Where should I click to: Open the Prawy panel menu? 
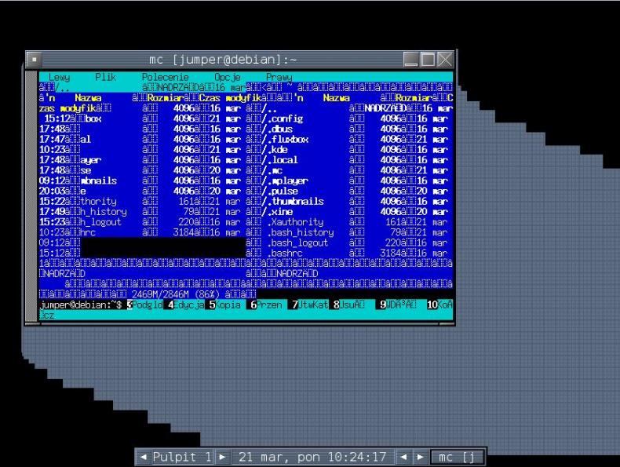(279, 78)
